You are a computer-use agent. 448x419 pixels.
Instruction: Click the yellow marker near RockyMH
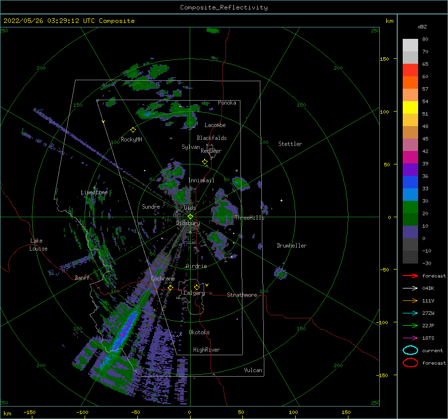133,130
